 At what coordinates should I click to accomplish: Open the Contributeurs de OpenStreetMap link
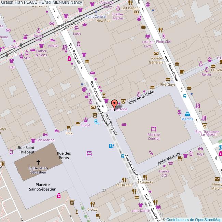click(194, 219)
